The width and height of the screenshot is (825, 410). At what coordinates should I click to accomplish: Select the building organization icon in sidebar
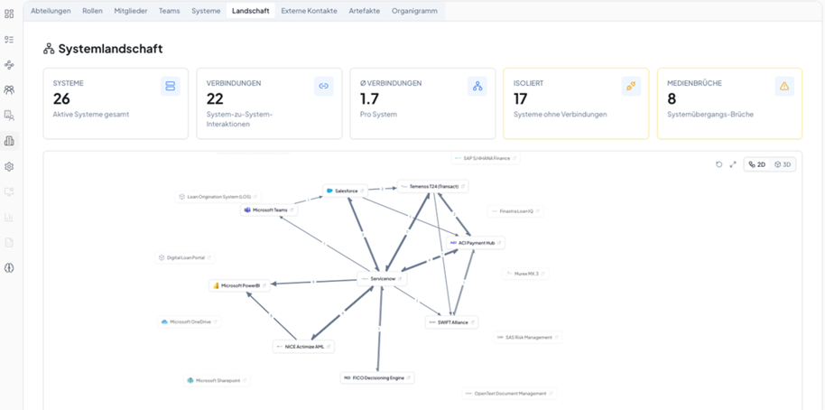click(x=9, y=141)
